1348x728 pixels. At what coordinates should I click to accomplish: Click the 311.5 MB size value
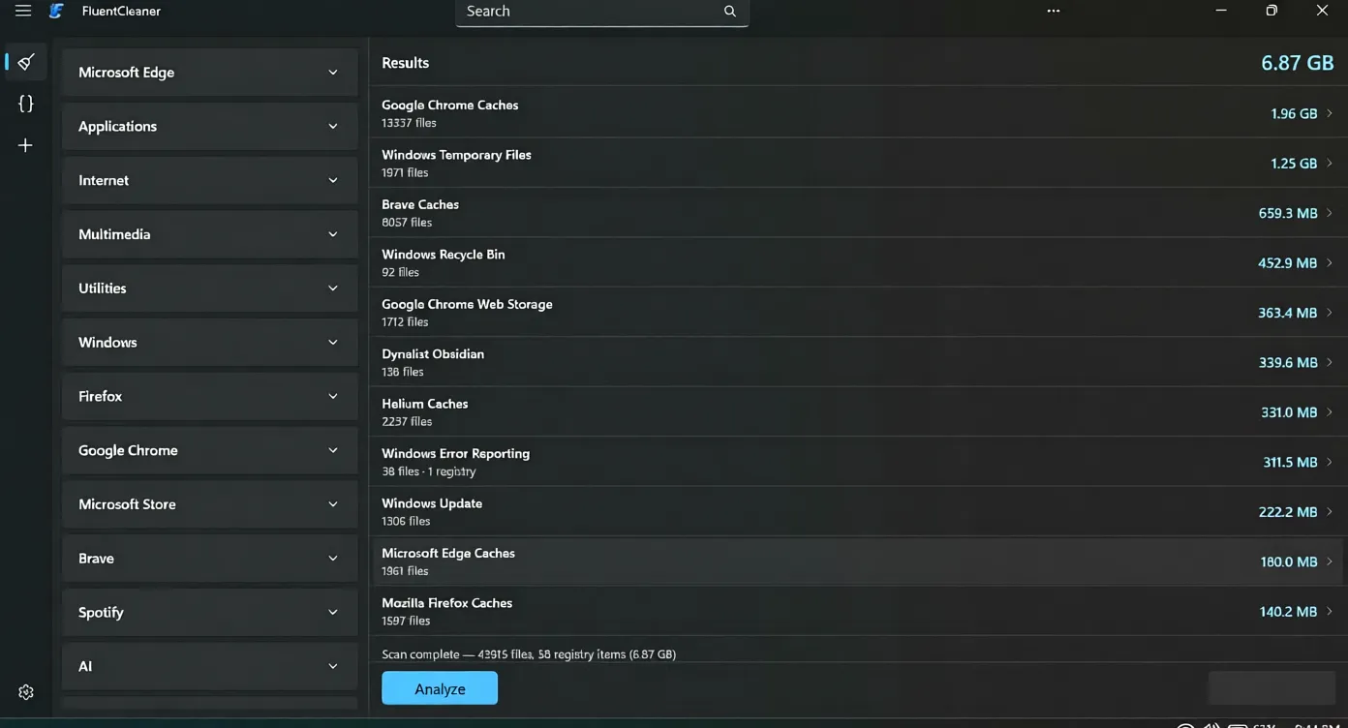[x=1291, y=462]
